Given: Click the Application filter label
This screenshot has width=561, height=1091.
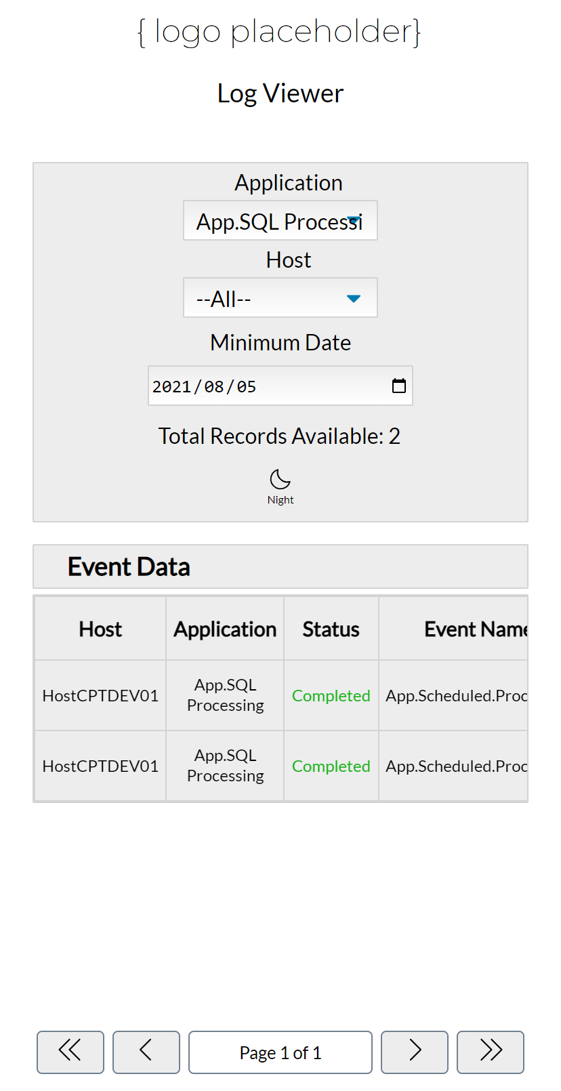Looking at the screenshot, I should (x=289, y=183).
